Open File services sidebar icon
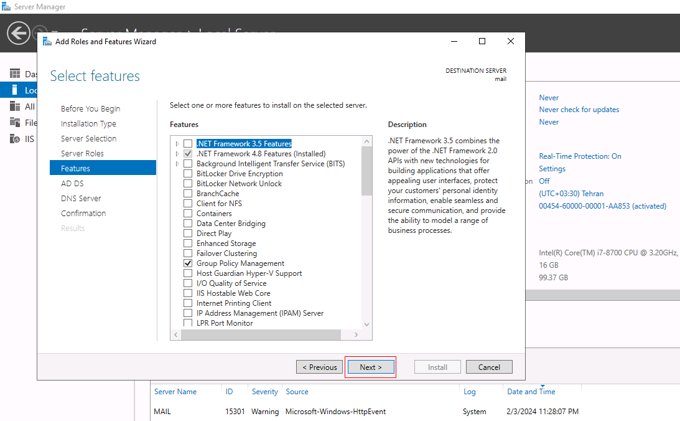Viewport: 680px width, 421px height. click(15, 123)
